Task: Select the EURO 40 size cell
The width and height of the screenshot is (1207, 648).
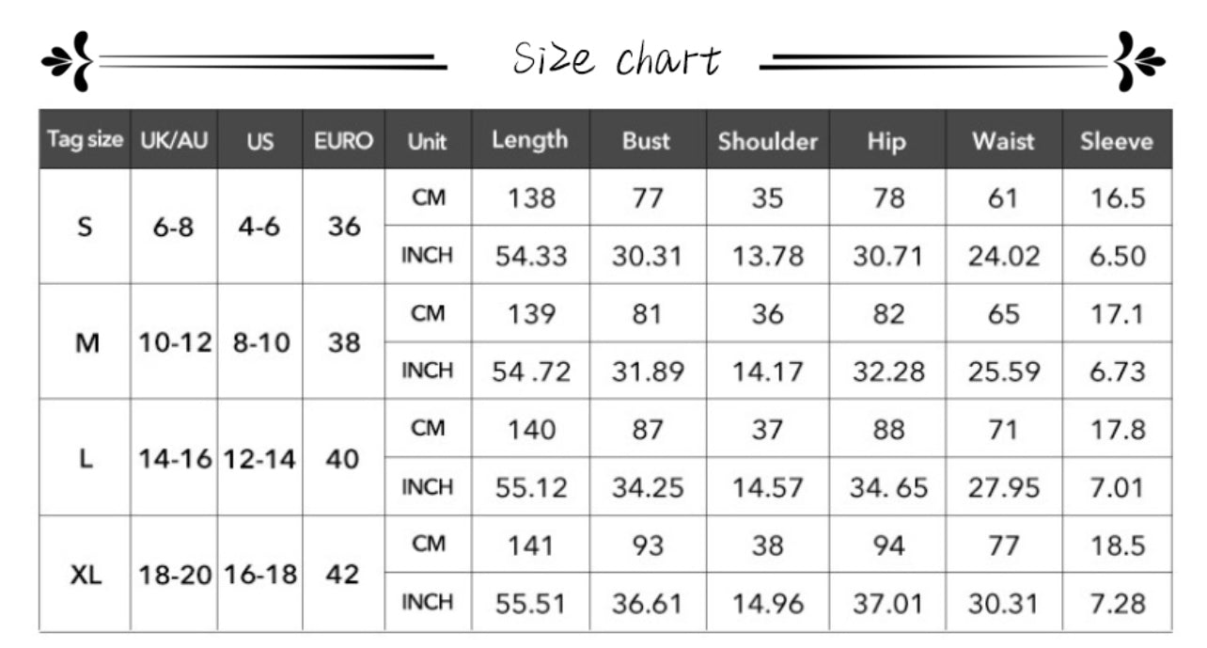Action: point(343,459)
